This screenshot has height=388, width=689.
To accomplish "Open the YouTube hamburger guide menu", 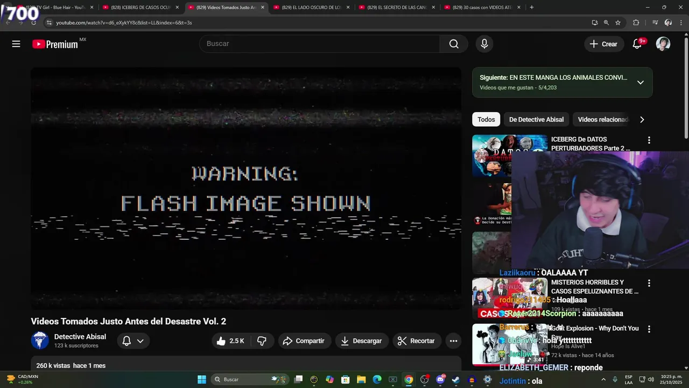I will click(16, 44).
